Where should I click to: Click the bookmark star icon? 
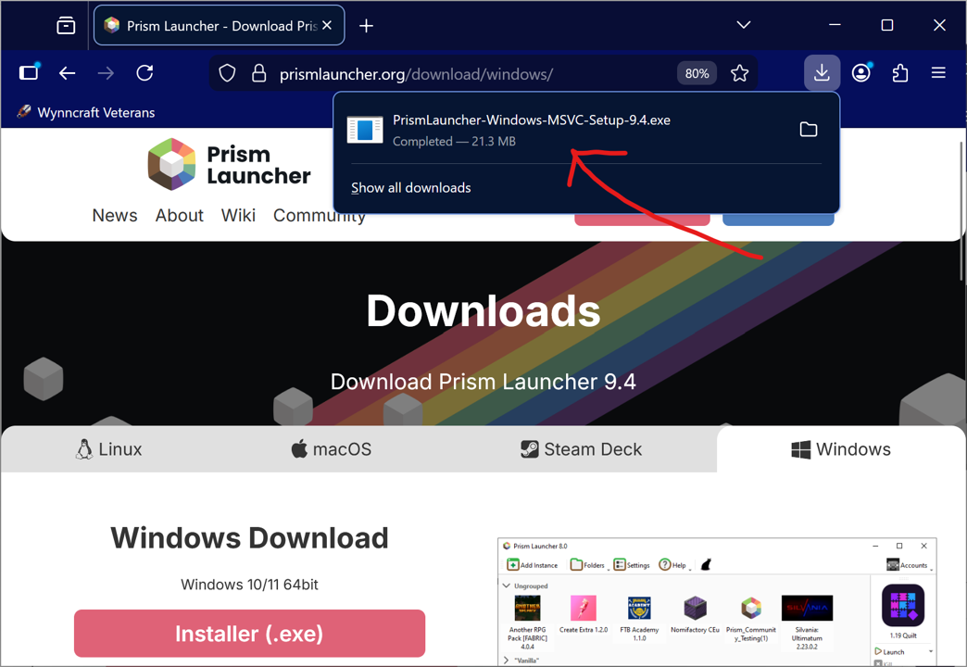[x=739, y=73]
